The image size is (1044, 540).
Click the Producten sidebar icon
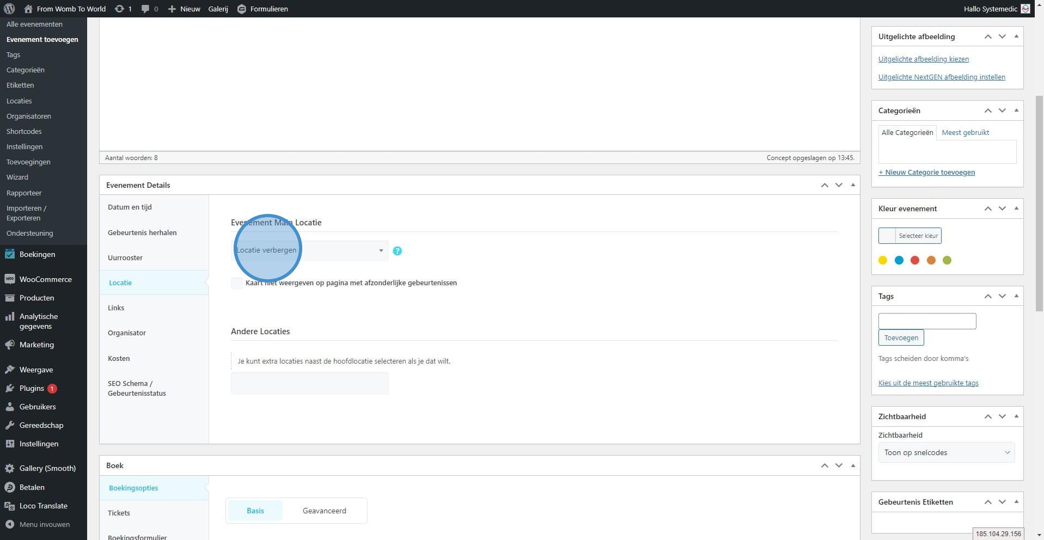point(10,298)
